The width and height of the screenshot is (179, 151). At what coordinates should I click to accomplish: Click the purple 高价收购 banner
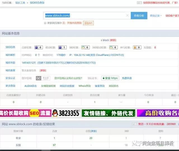(x=158, y=113)
